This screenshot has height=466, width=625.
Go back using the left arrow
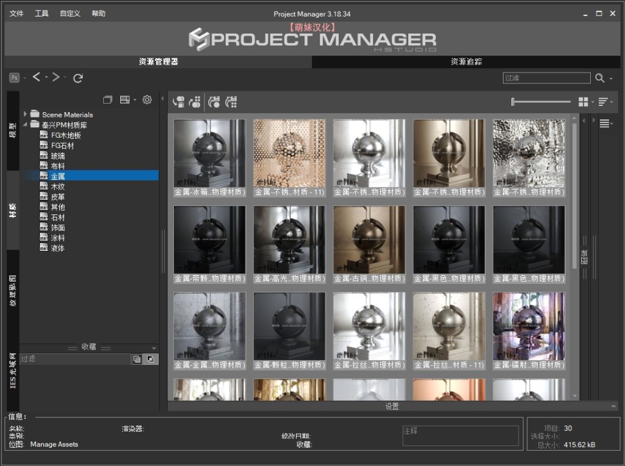37,77
